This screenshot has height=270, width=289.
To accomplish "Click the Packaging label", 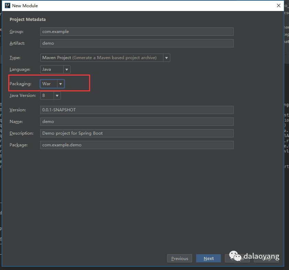I will coord(20,84).
